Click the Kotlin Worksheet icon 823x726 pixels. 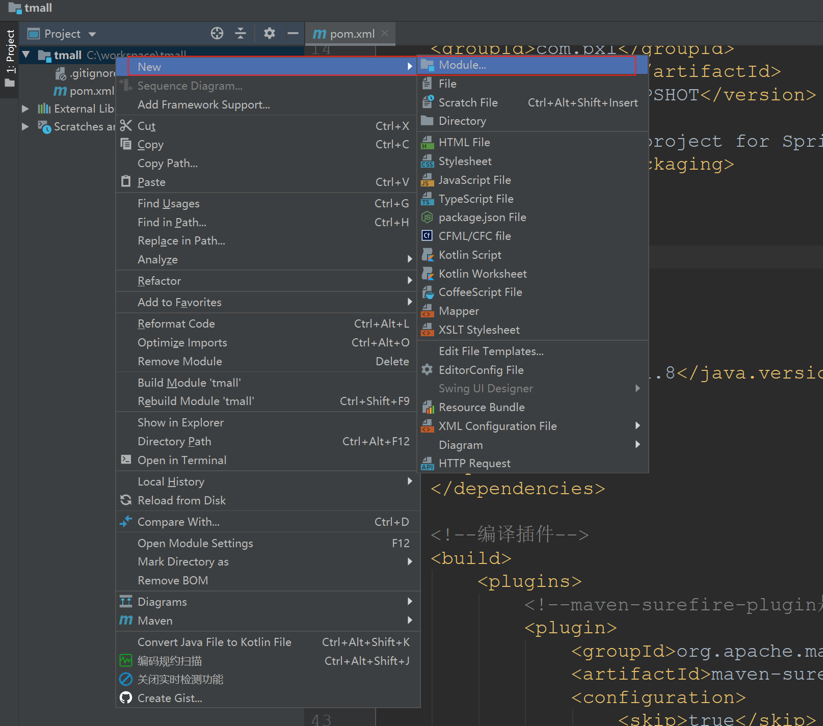click(x=428, y=274)
